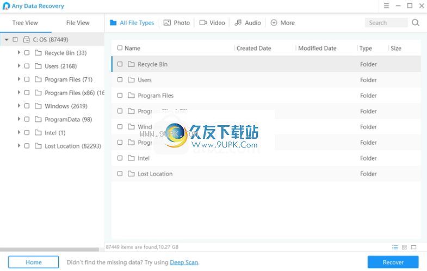Screen dimensions: 427x271
Task: Switch to Tree View tab
Action: click(x=25, y=23)
